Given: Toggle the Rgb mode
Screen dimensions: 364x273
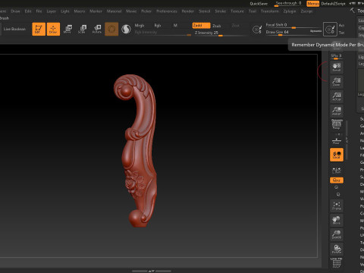Looking at the screenshot, I should tap(158, 25).
